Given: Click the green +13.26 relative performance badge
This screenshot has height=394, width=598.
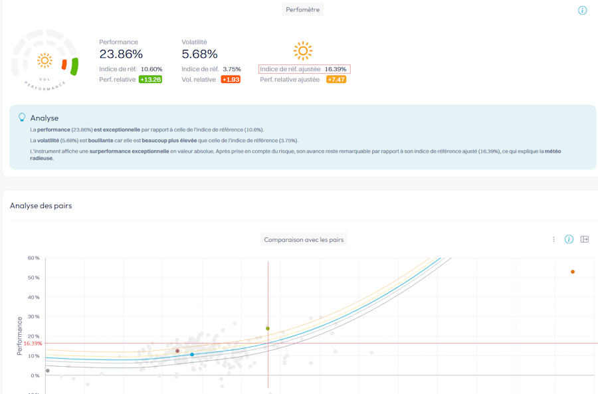Looking at the screenshot, I should pos(150,79).
